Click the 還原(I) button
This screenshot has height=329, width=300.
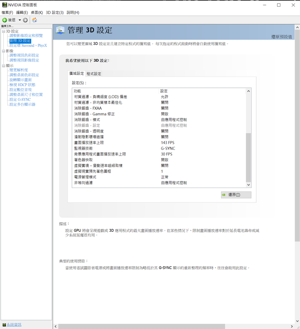[236, 195]
